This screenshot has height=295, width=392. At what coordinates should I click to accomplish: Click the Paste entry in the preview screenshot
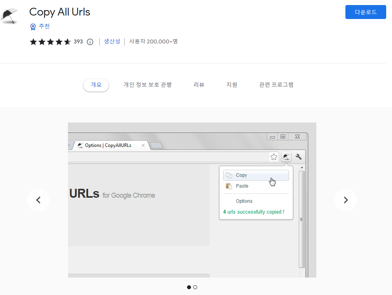pos(242,186)
